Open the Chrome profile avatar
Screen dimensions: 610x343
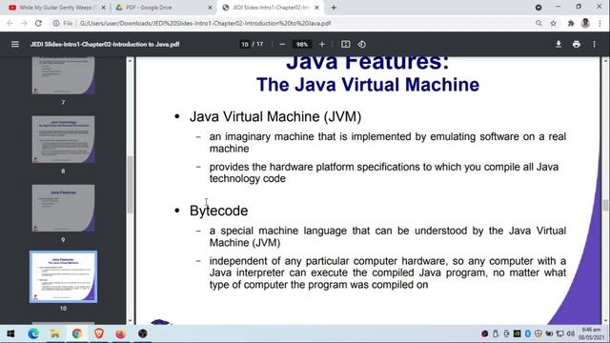point(585,23)
